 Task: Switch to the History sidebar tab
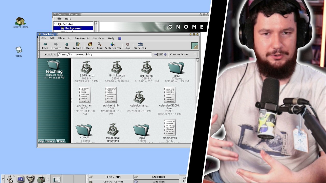[50, 141]
